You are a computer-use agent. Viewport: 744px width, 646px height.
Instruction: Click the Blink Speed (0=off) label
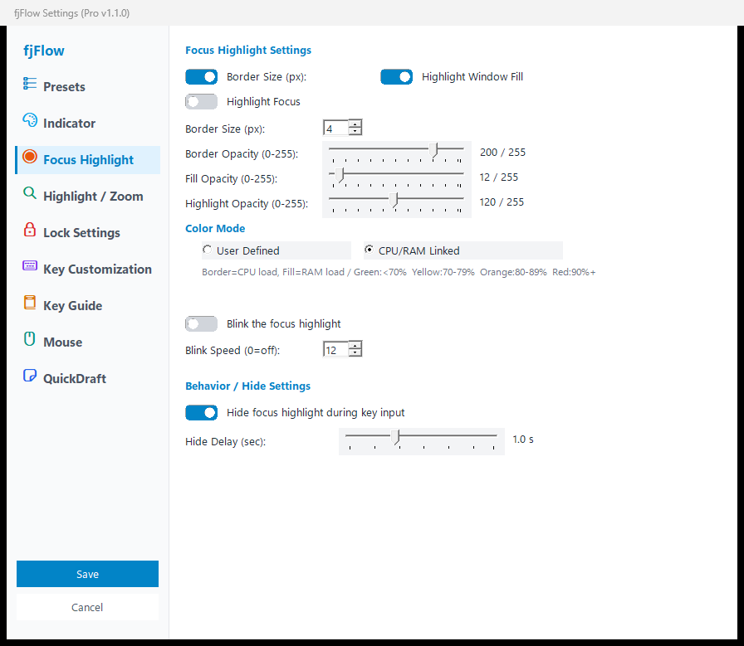coord(232,350)
